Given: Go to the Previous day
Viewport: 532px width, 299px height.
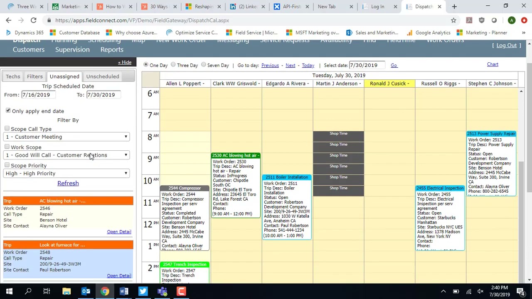Looking at the screenshot, I should 270,65.
